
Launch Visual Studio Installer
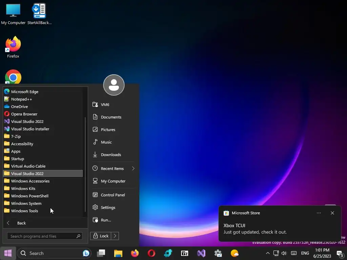(43, 129)
